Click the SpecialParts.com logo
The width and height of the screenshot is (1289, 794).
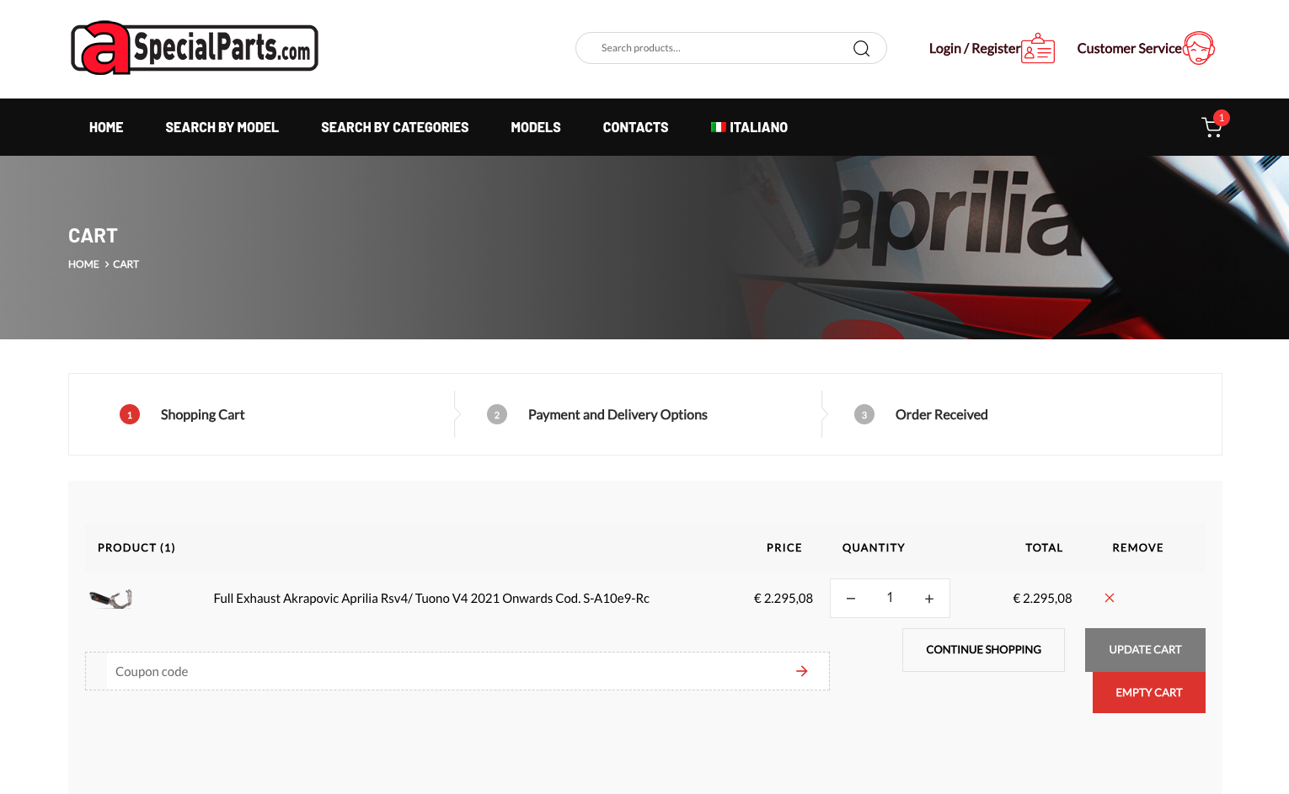195,48
